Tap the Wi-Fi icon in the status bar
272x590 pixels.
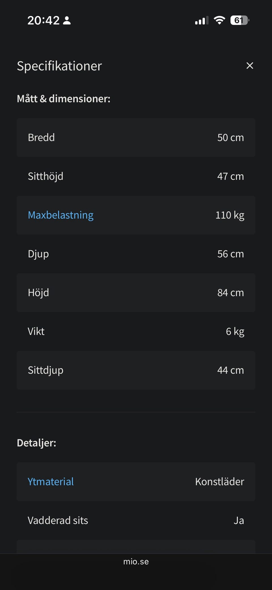pos(219,20)
